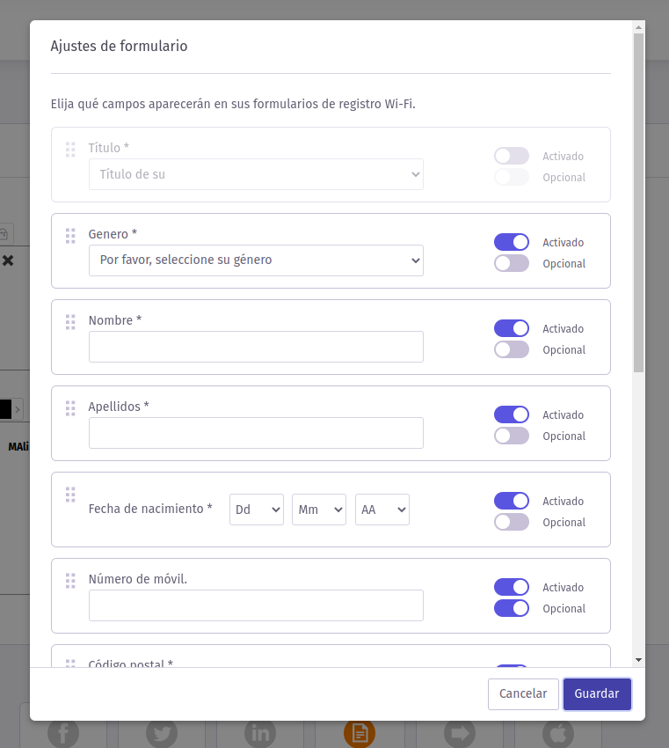Screen dimensions: 669x748
Task: Click the drag handle beside Nombre field
Action: [70, 322]
